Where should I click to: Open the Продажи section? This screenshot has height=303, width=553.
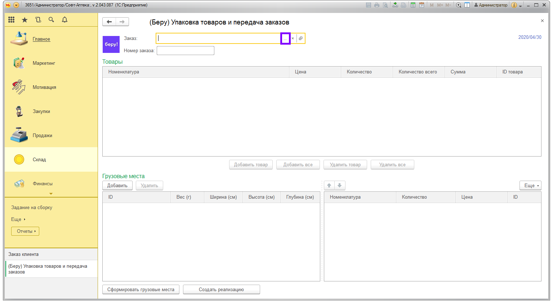pos(43,136)
